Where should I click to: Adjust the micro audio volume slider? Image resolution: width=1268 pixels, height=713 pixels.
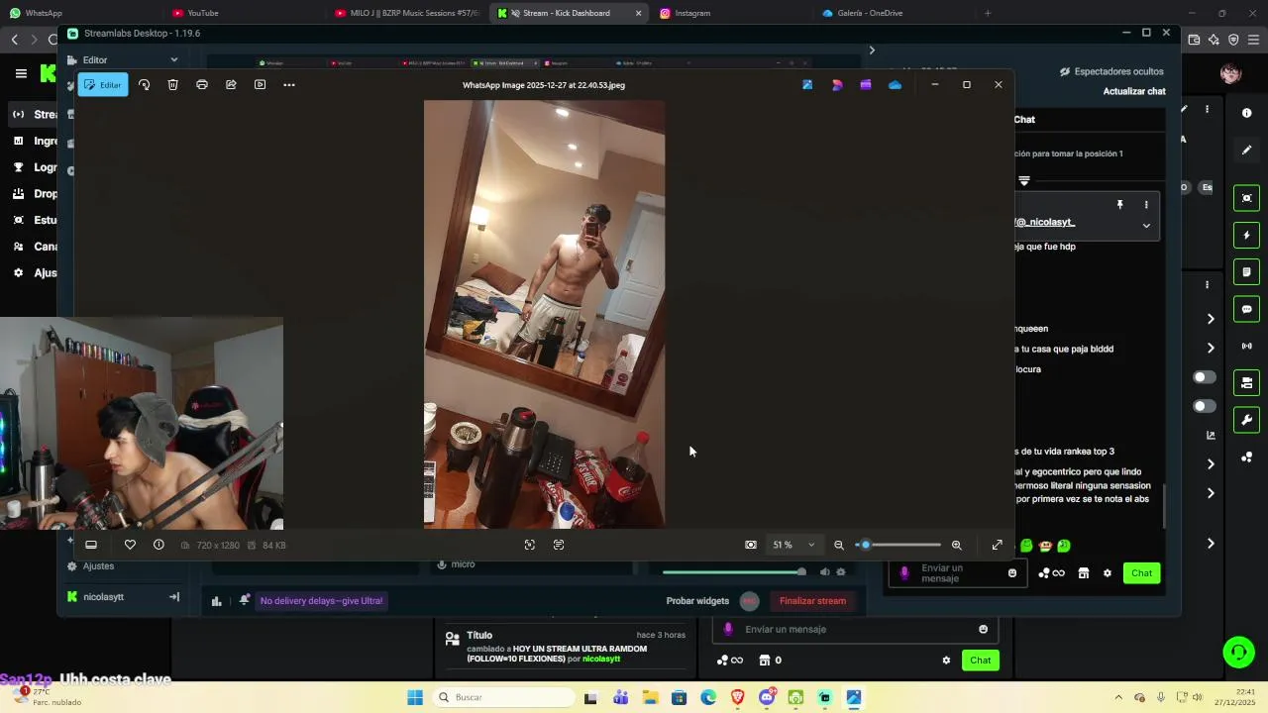tap(734, 571)
